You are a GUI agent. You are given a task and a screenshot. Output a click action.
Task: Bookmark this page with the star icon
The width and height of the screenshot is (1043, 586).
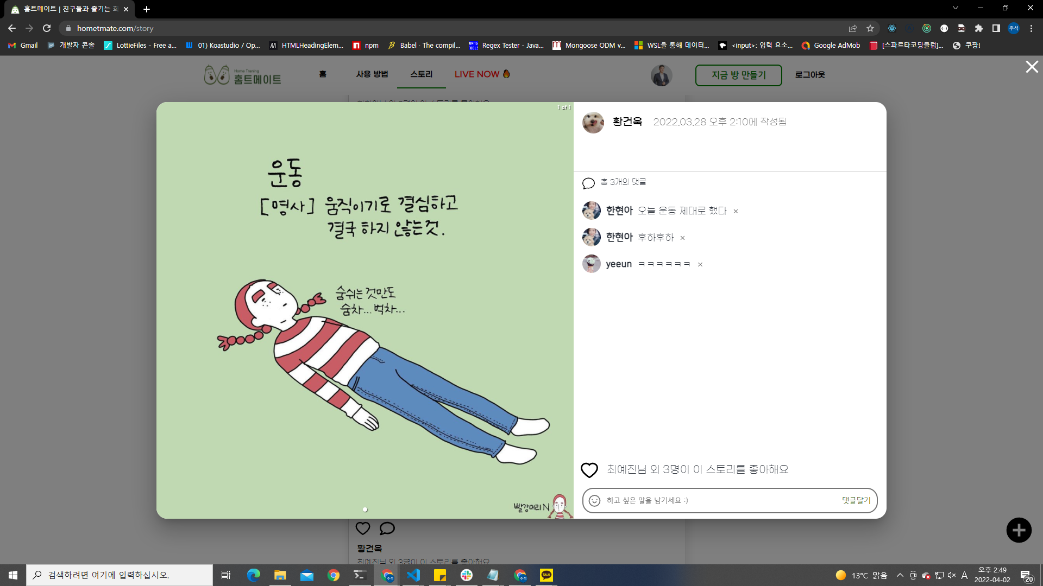coord(870,28)
